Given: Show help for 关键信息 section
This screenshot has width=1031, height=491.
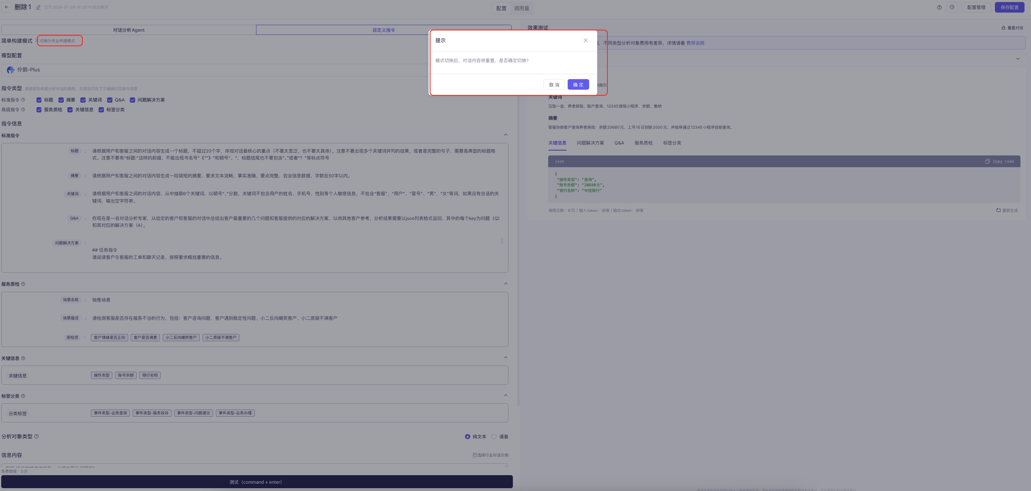Looking at the screenshot, I should click(23, 358).
